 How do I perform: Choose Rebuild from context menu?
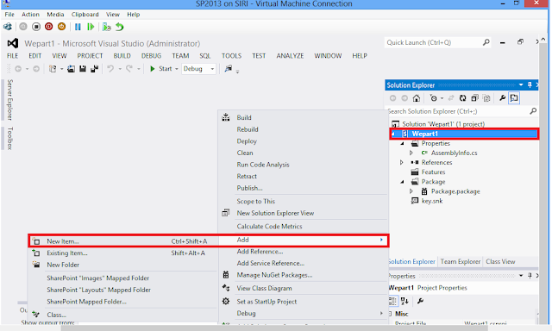point(248,129)
